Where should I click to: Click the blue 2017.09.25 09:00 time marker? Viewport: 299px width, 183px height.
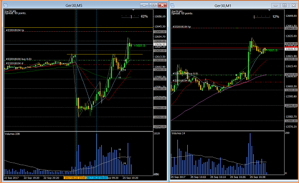(97, 178)
